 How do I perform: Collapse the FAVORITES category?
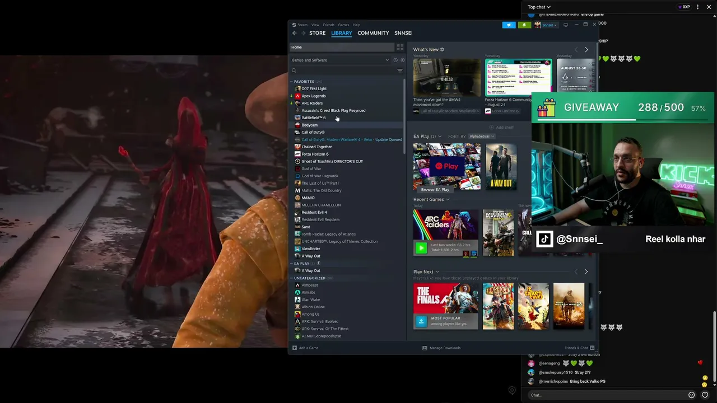coord(292,82)
